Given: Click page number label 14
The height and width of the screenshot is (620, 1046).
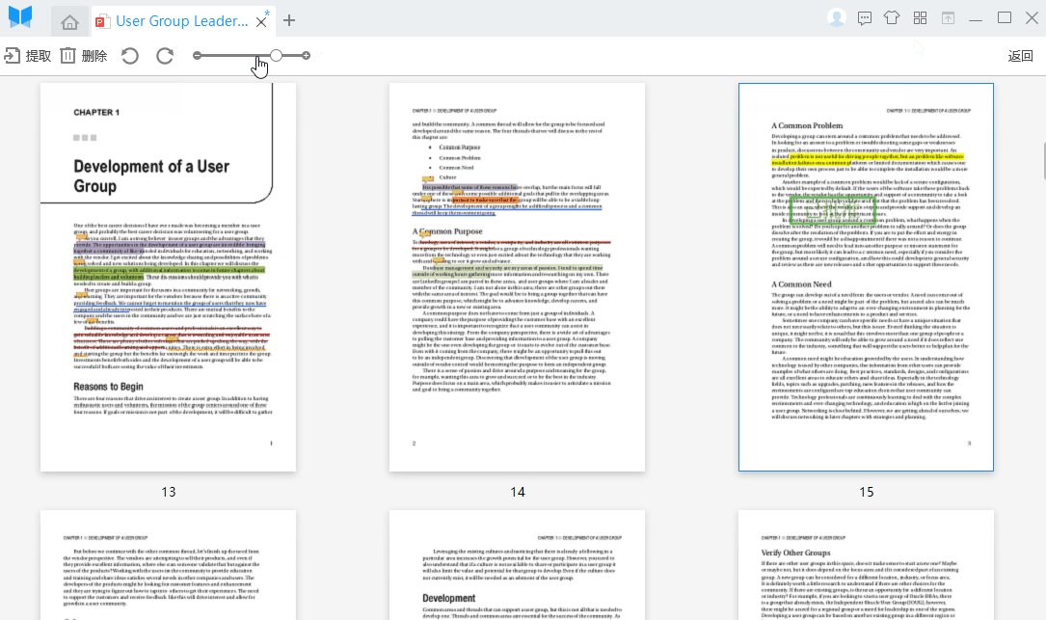Looking at the screenshot, I should pyautogui.click(x=517, y=492).
